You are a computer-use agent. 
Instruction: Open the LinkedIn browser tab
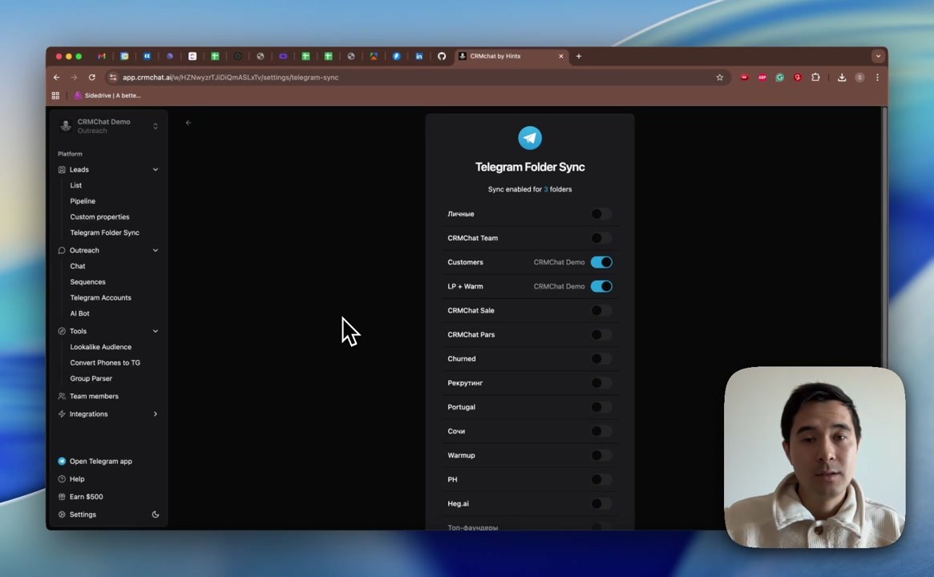pos(418,56)
